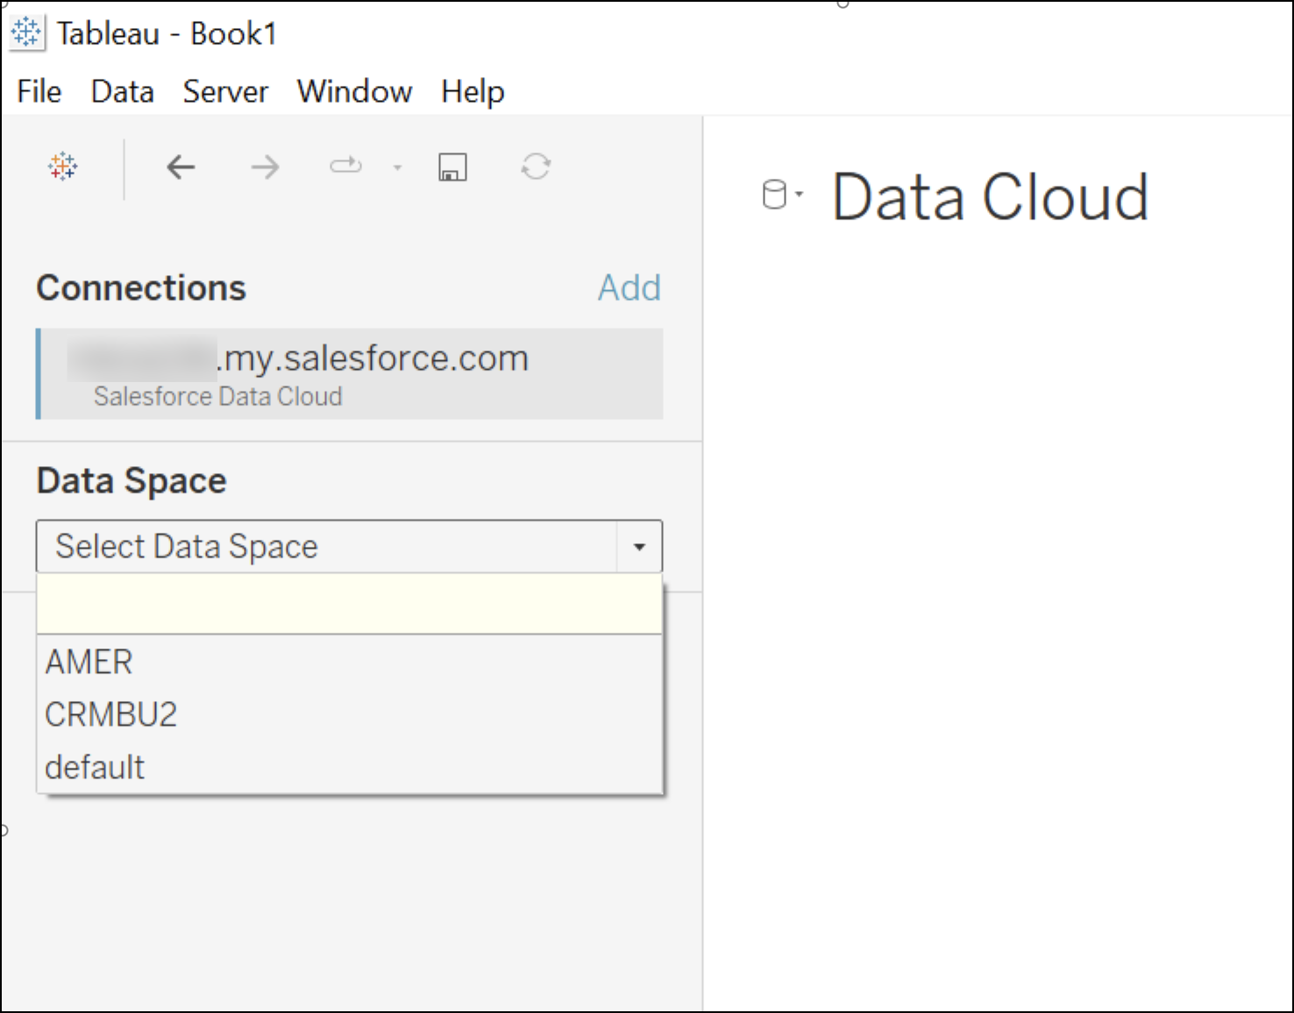Open the File menu
1294x1013 pixels.
39,91
